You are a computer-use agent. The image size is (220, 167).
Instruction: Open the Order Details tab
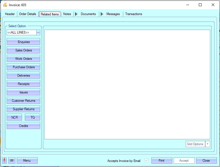28,14
